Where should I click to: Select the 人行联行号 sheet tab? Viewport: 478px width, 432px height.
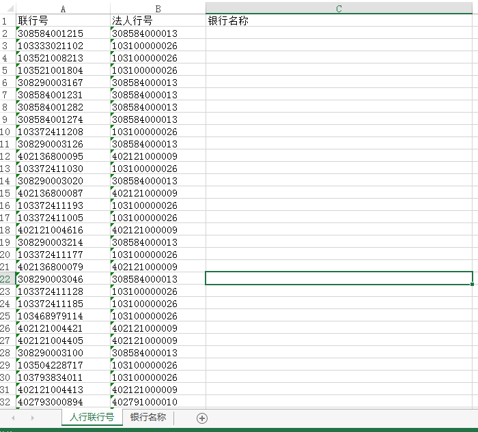92,417
